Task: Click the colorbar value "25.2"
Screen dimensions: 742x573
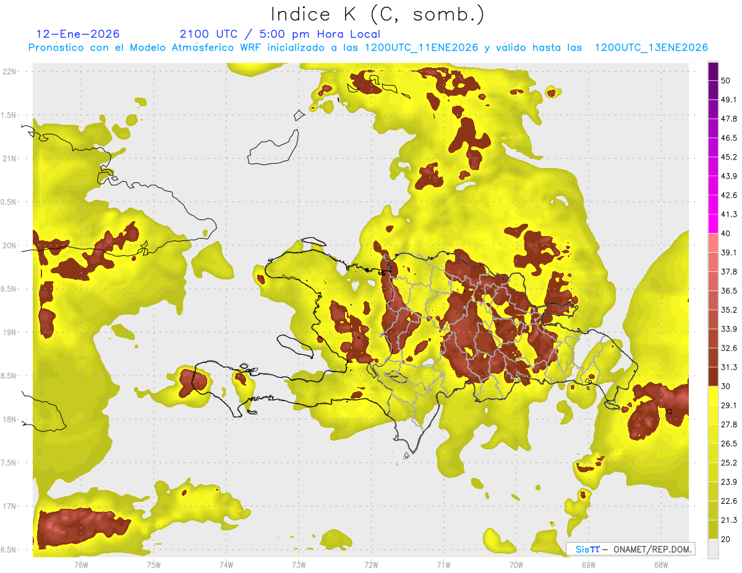Action: point(729,463)
